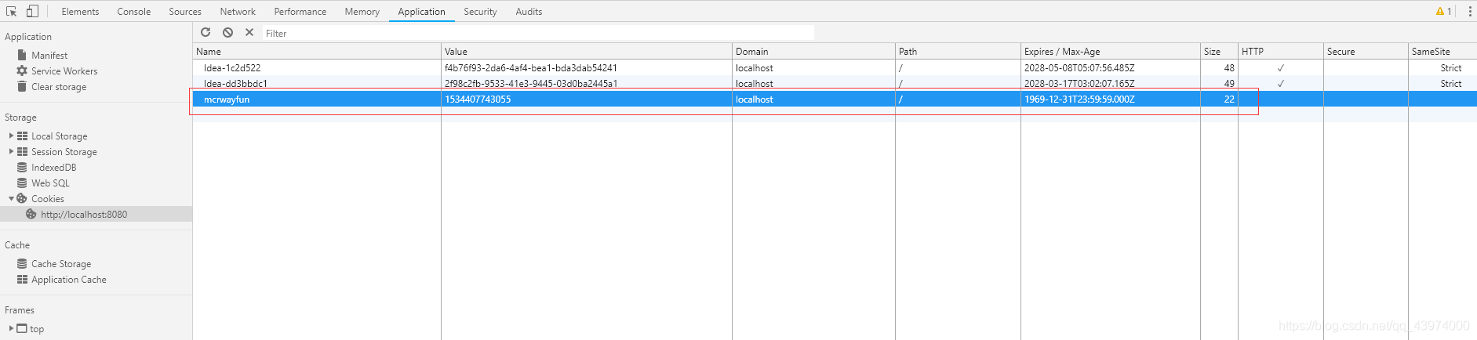Image resolution: width=1477 pixels, height=340 pixels.
Task: Open the DevTools kebab menu
Action: (x=1469, y=11)
